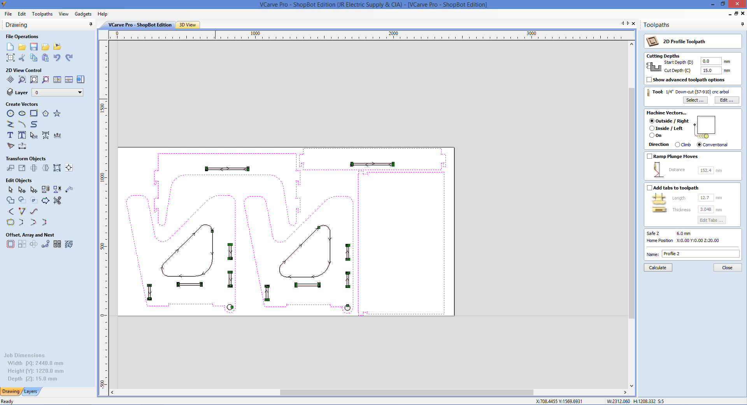Open the Offset Vectors tool
This screenshot has width=747, height=405.
11,244
